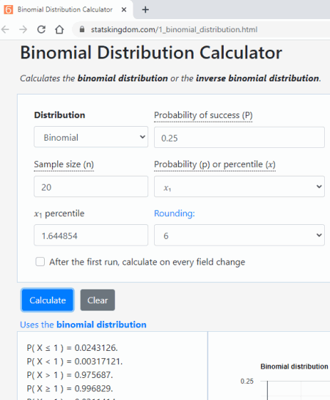The image size is (330, 400).
Task: Select the Binomial Distribution Calculator tab
Action: [x=66, y=10]
